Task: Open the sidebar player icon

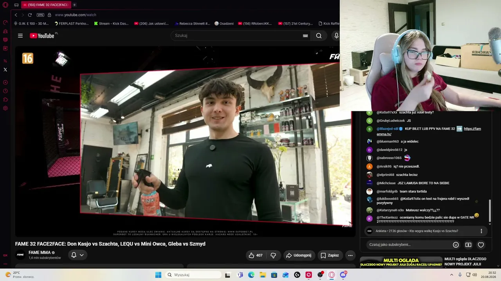Action: [x=5, y=82]
